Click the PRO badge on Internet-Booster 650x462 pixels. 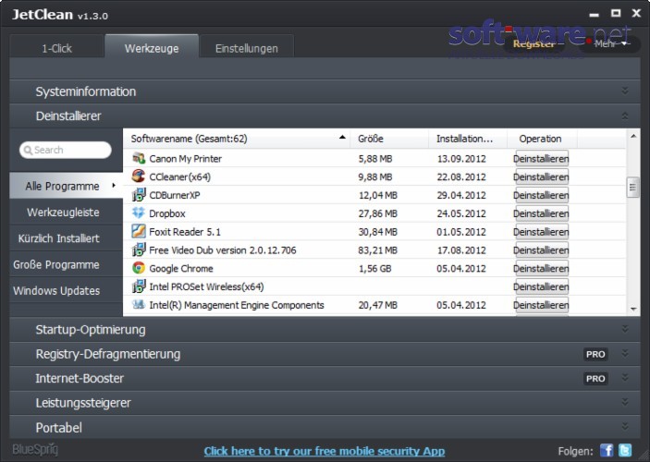click(x=595, y=379)
